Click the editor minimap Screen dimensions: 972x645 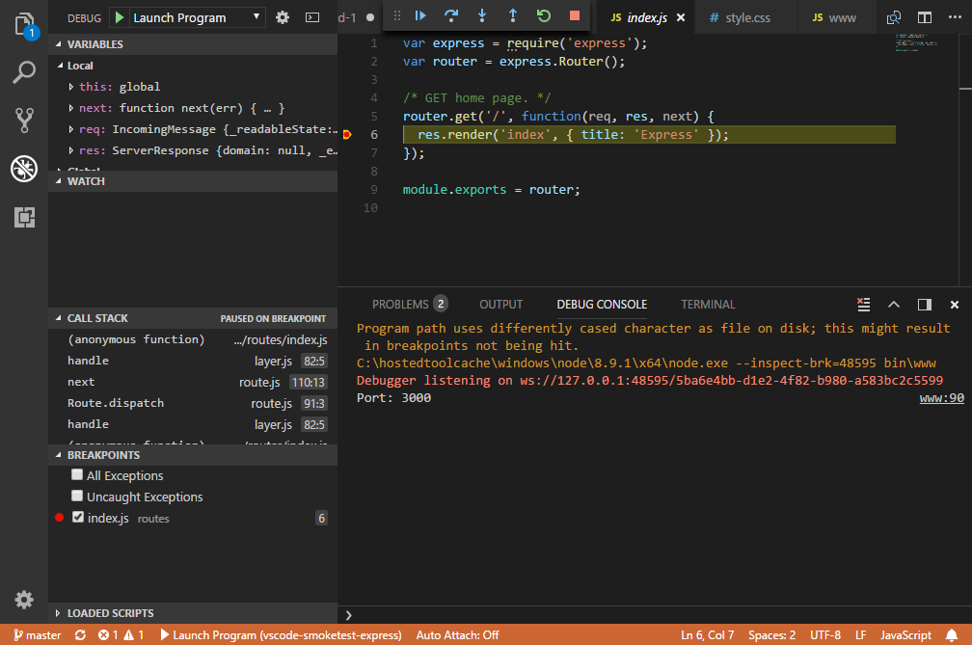(917, 43)
